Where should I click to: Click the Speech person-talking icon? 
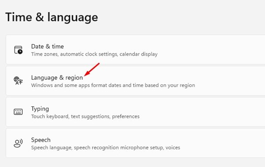click(18, 143)
